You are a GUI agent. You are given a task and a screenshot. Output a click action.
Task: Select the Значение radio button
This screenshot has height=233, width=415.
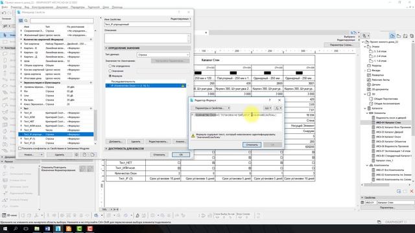(110, 71)
